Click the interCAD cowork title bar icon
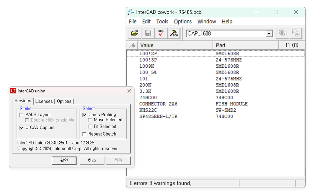 point(131,12)
